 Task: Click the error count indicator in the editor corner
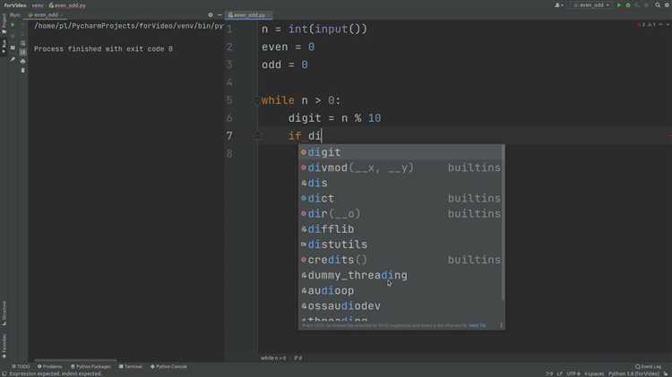[641, 25]
